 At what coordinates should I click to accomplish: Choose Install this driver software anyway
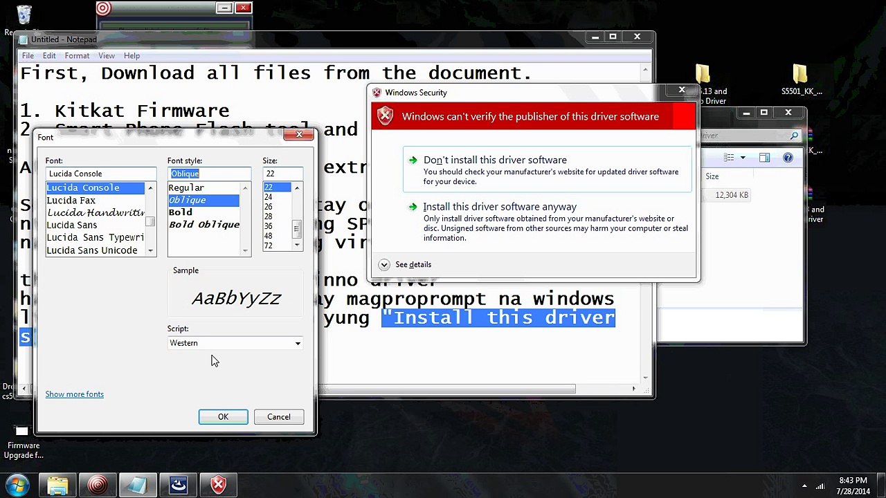548,221
